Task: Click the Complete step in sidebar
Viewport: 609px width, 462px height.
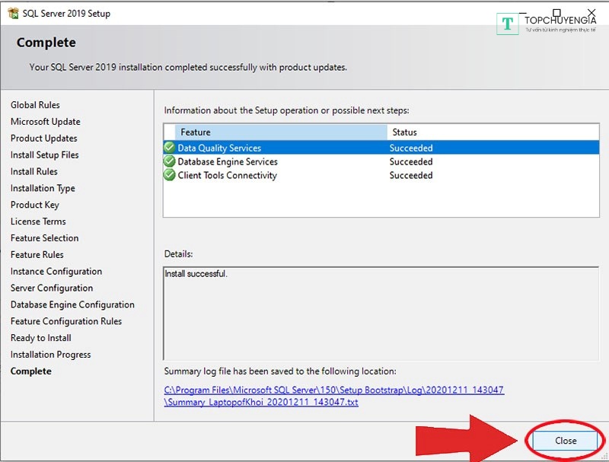Action: click(31, 371)
